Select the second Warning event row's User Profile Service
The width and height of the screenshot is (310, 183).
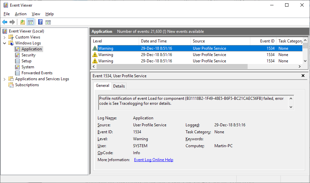click(209, 55)
